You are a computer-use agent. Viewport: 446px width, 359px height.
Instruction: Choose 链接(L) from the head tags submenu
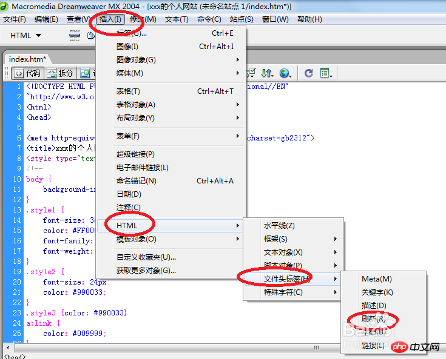point(383,346)
